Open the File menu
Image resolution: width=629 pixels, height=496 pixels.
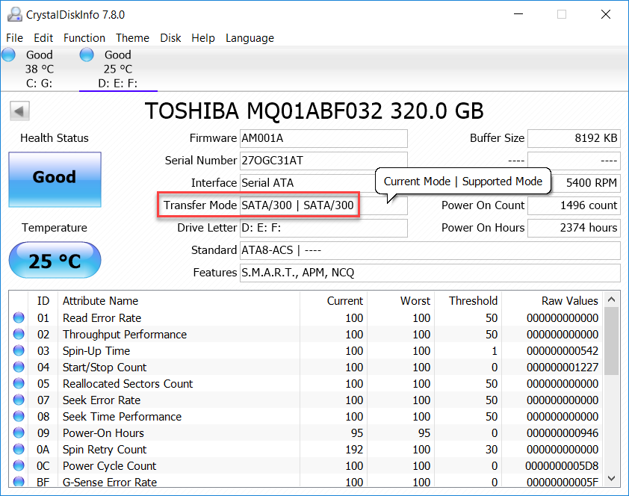coord(14,38)
